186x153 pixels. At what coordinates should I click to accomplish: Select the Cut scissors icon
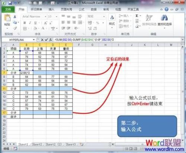15,16
